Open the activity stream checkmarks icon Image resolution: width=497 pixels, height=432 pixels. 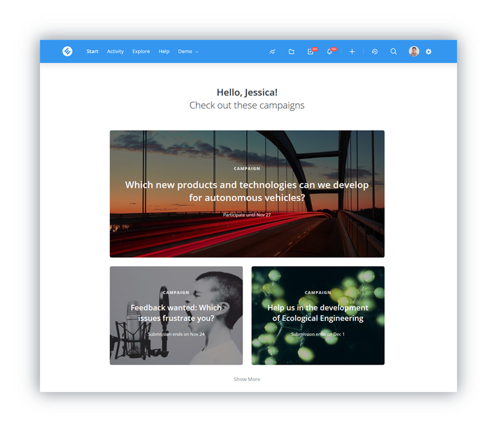[272, 52]
